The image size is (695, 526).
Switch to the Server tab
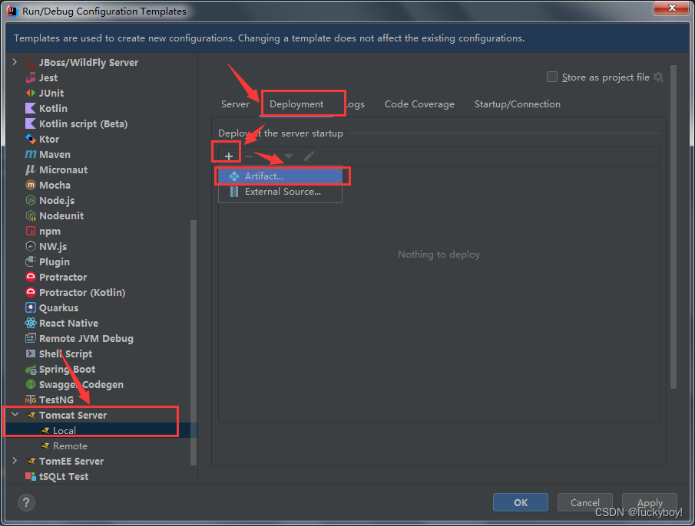tap(235, 104)
